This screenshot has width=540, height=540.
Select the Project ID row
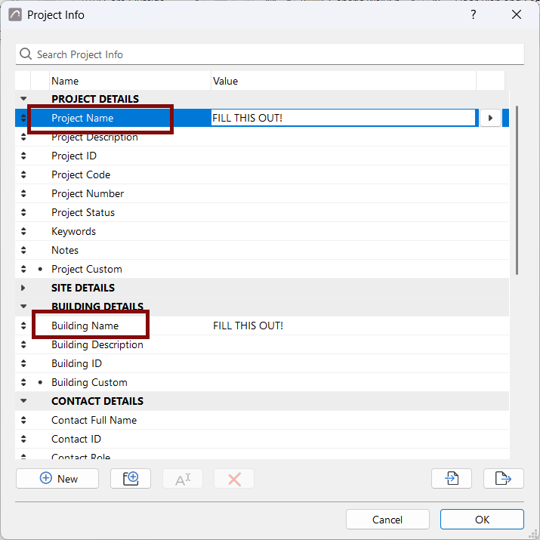coord(262,156)
